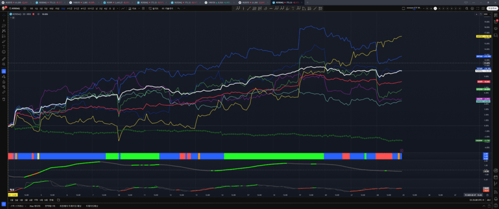Select the ruler measure tool in left sidebar
Screen dimensions: 499x209
pos(4,58)
